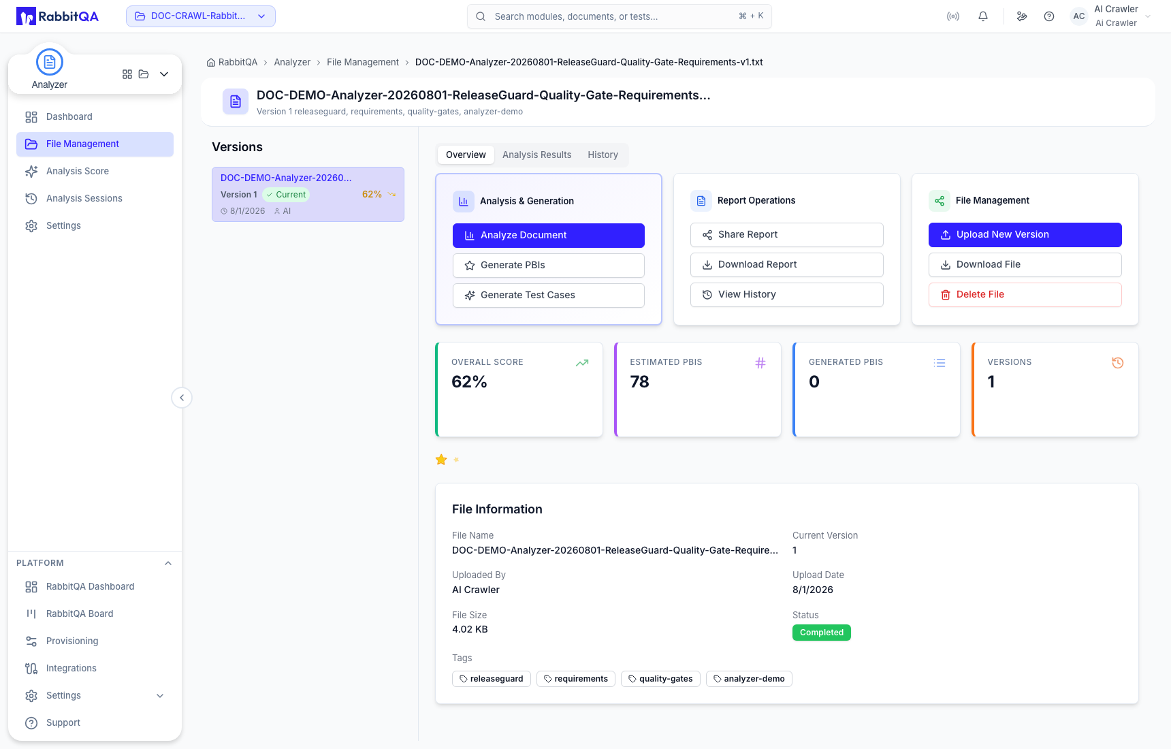This screenshot has height=749, width=1171.
Task: Switch to the History tab
Action: (x=603, y=155)
